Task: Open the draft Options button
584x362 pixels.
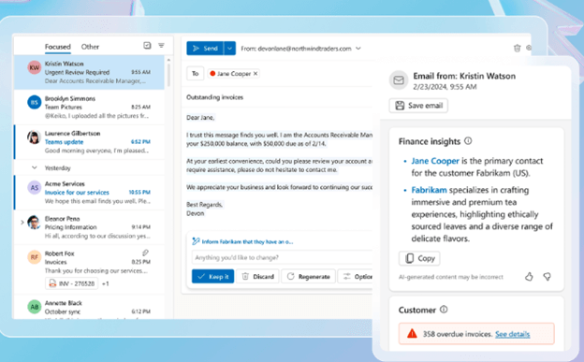Action: [356, 276]
